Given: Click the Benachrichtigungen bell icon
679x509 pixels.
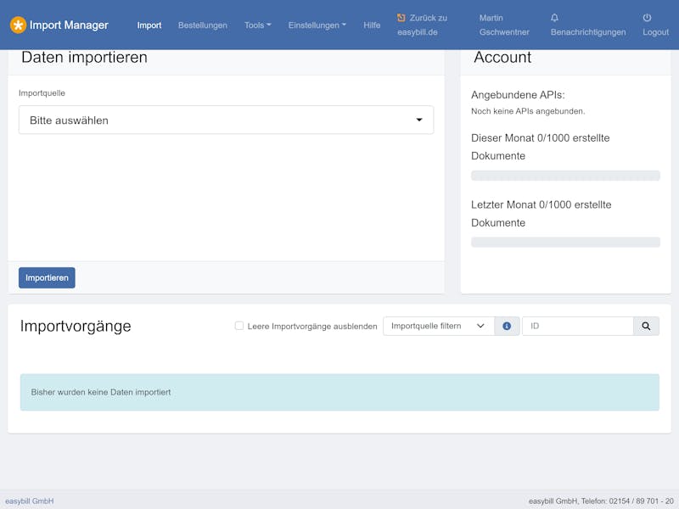Looking at the screenshot, I should point(554,18).
